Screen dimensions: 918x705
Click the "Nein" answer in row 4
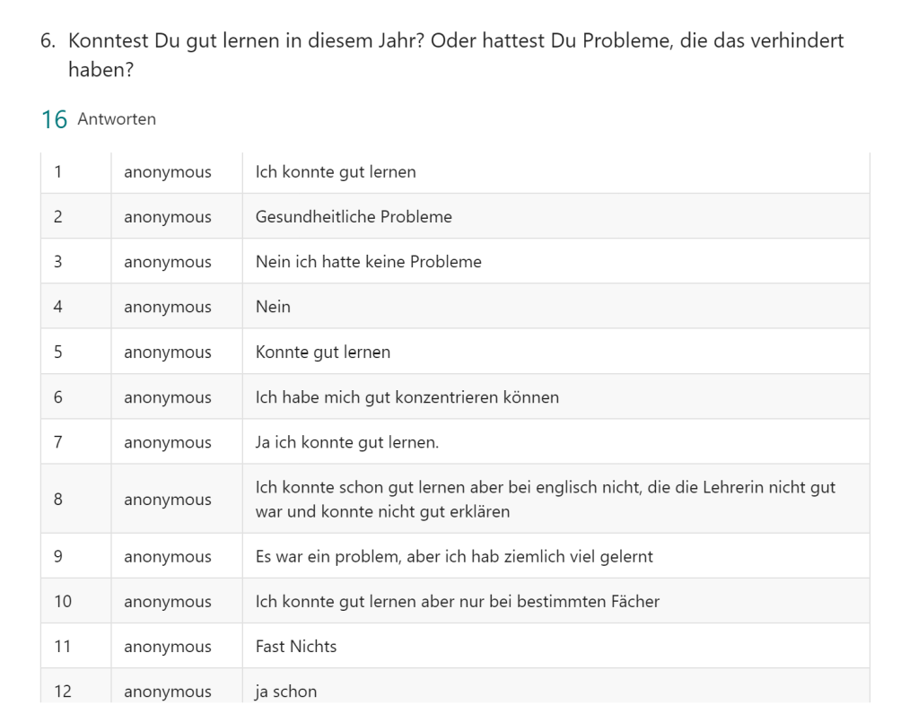pos(273,307)
